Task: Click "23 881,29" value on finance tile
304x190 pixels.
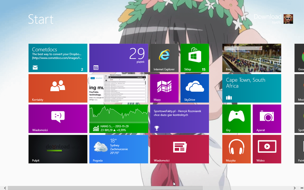Action: click(106, 130)
